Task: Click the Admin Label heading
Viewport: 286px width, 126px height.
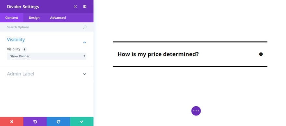Action: (20, 74)
